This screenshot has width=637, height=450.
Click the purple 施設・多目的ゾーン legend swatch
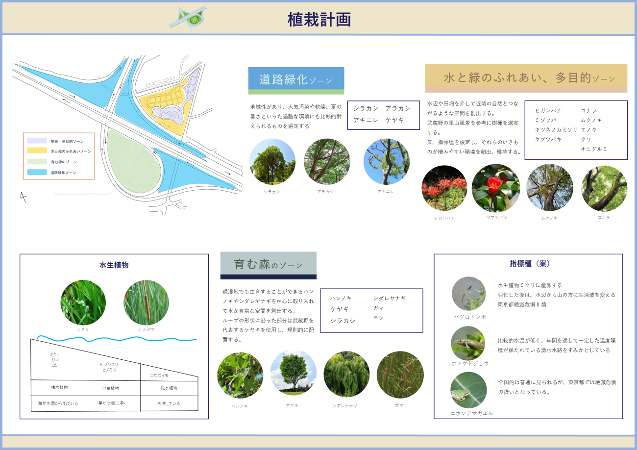[x=37, y=141]
